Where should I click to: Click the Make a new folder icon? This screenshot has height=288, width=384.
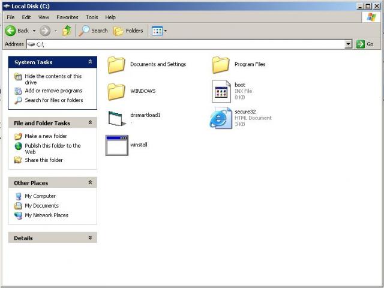(x=18, y=136)
